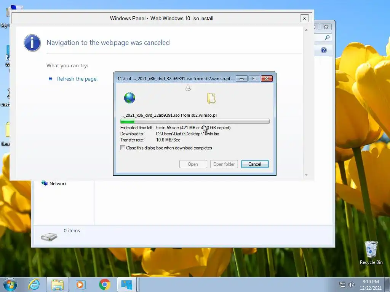Click the Explorer help question mark icon
This screenshot has height=292, width=390.
tap(324, 51)
